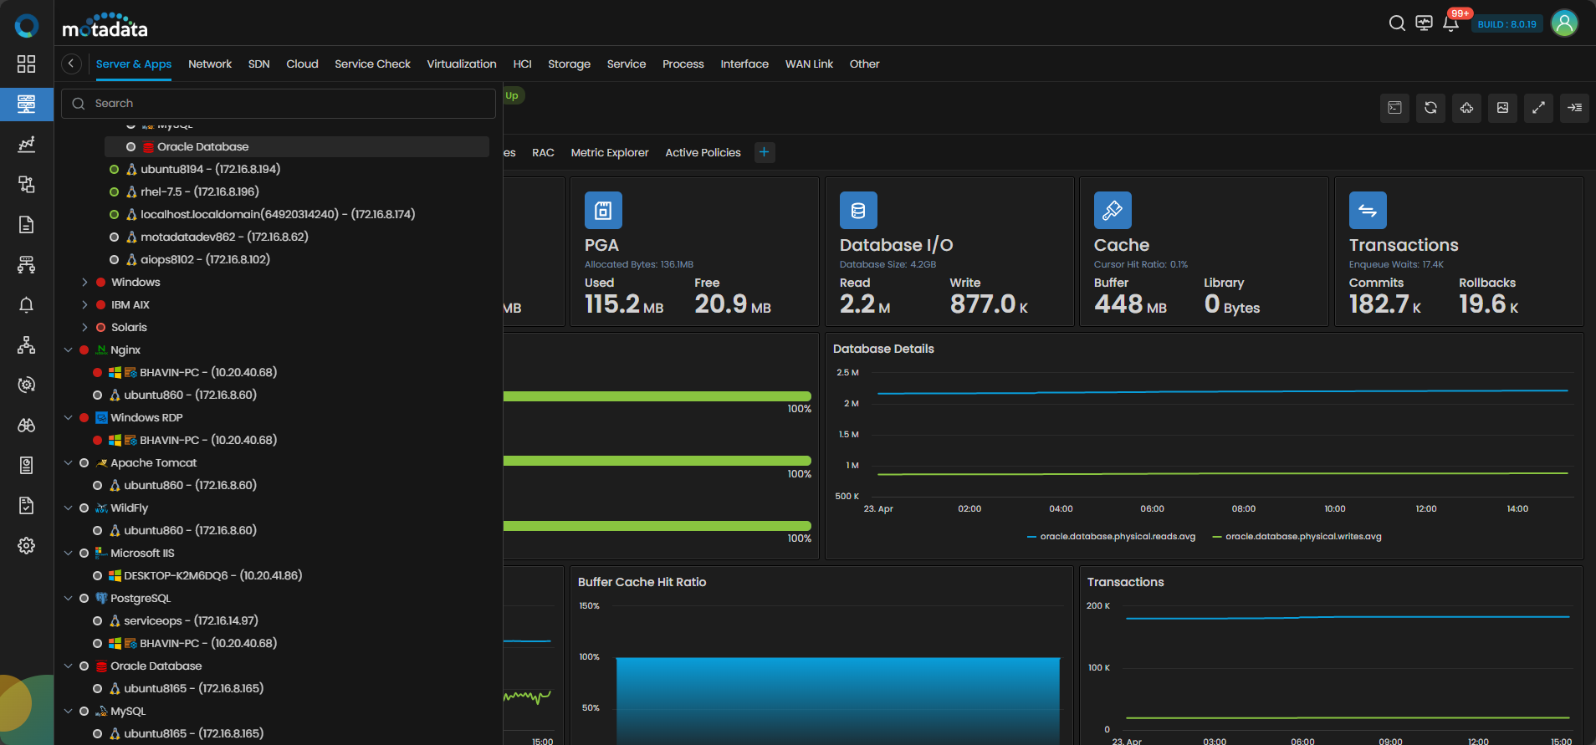This screenshot has width=1596, height=745.
Task: Click the motadata logo
Action: click(x=105, y=26)
